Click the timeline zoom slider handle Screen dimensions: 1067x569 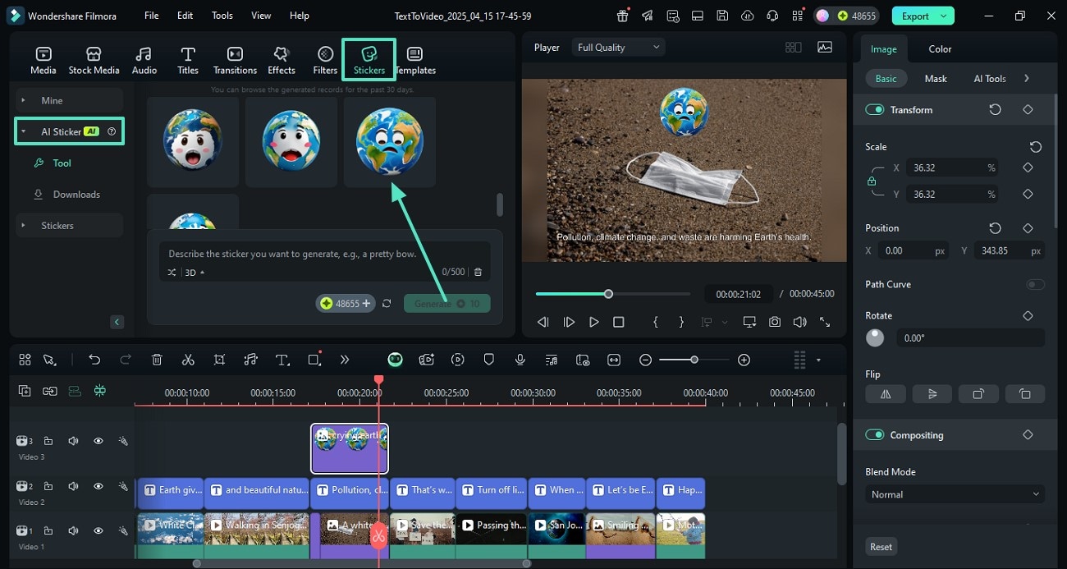click(694, 360)
